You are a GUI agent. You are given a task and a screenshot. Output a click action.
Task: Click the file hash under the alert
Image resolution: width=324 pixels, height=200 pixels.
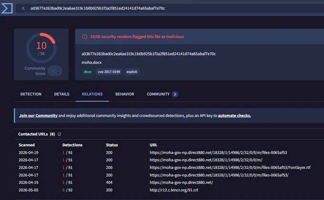[x=149, y=54]
